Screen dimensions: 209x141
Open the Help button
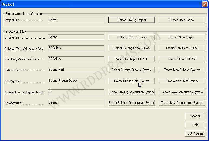coord(195,125)
